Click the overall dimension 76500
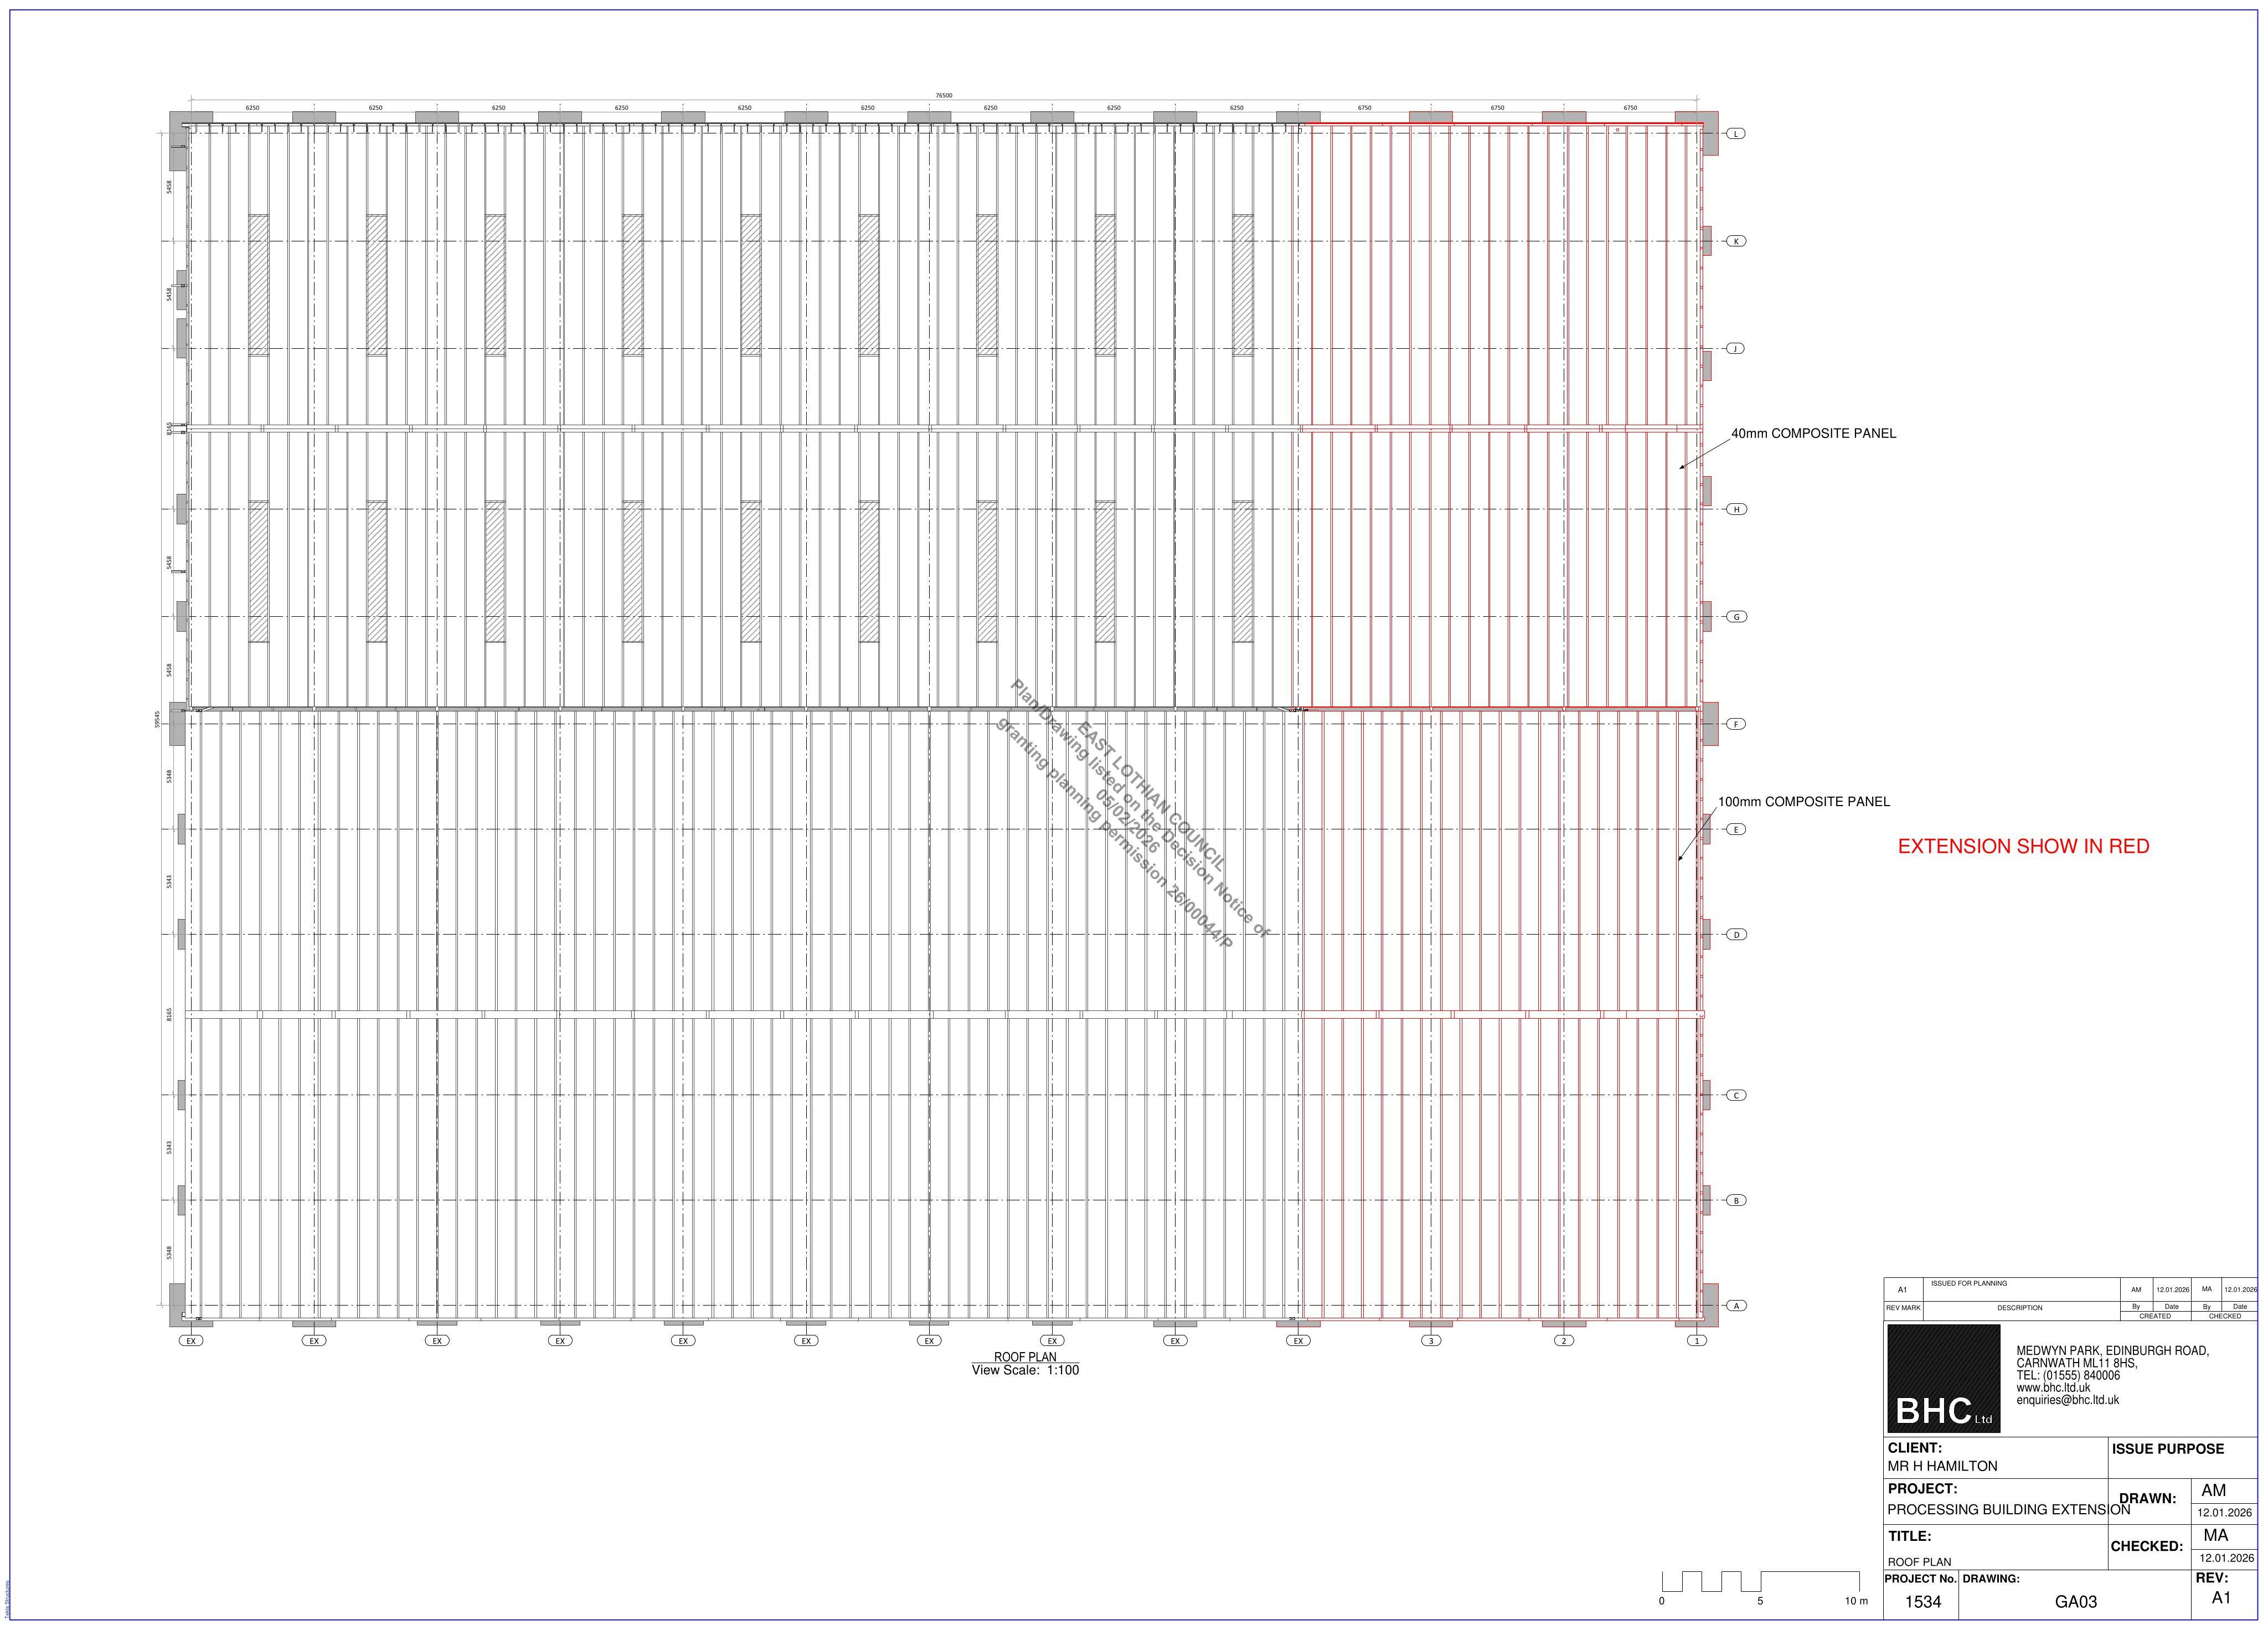 [x=944, y=96]
